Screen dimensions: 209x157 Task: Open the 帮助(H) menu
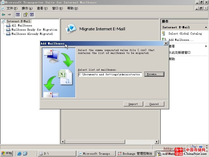(x=73, y=8)
